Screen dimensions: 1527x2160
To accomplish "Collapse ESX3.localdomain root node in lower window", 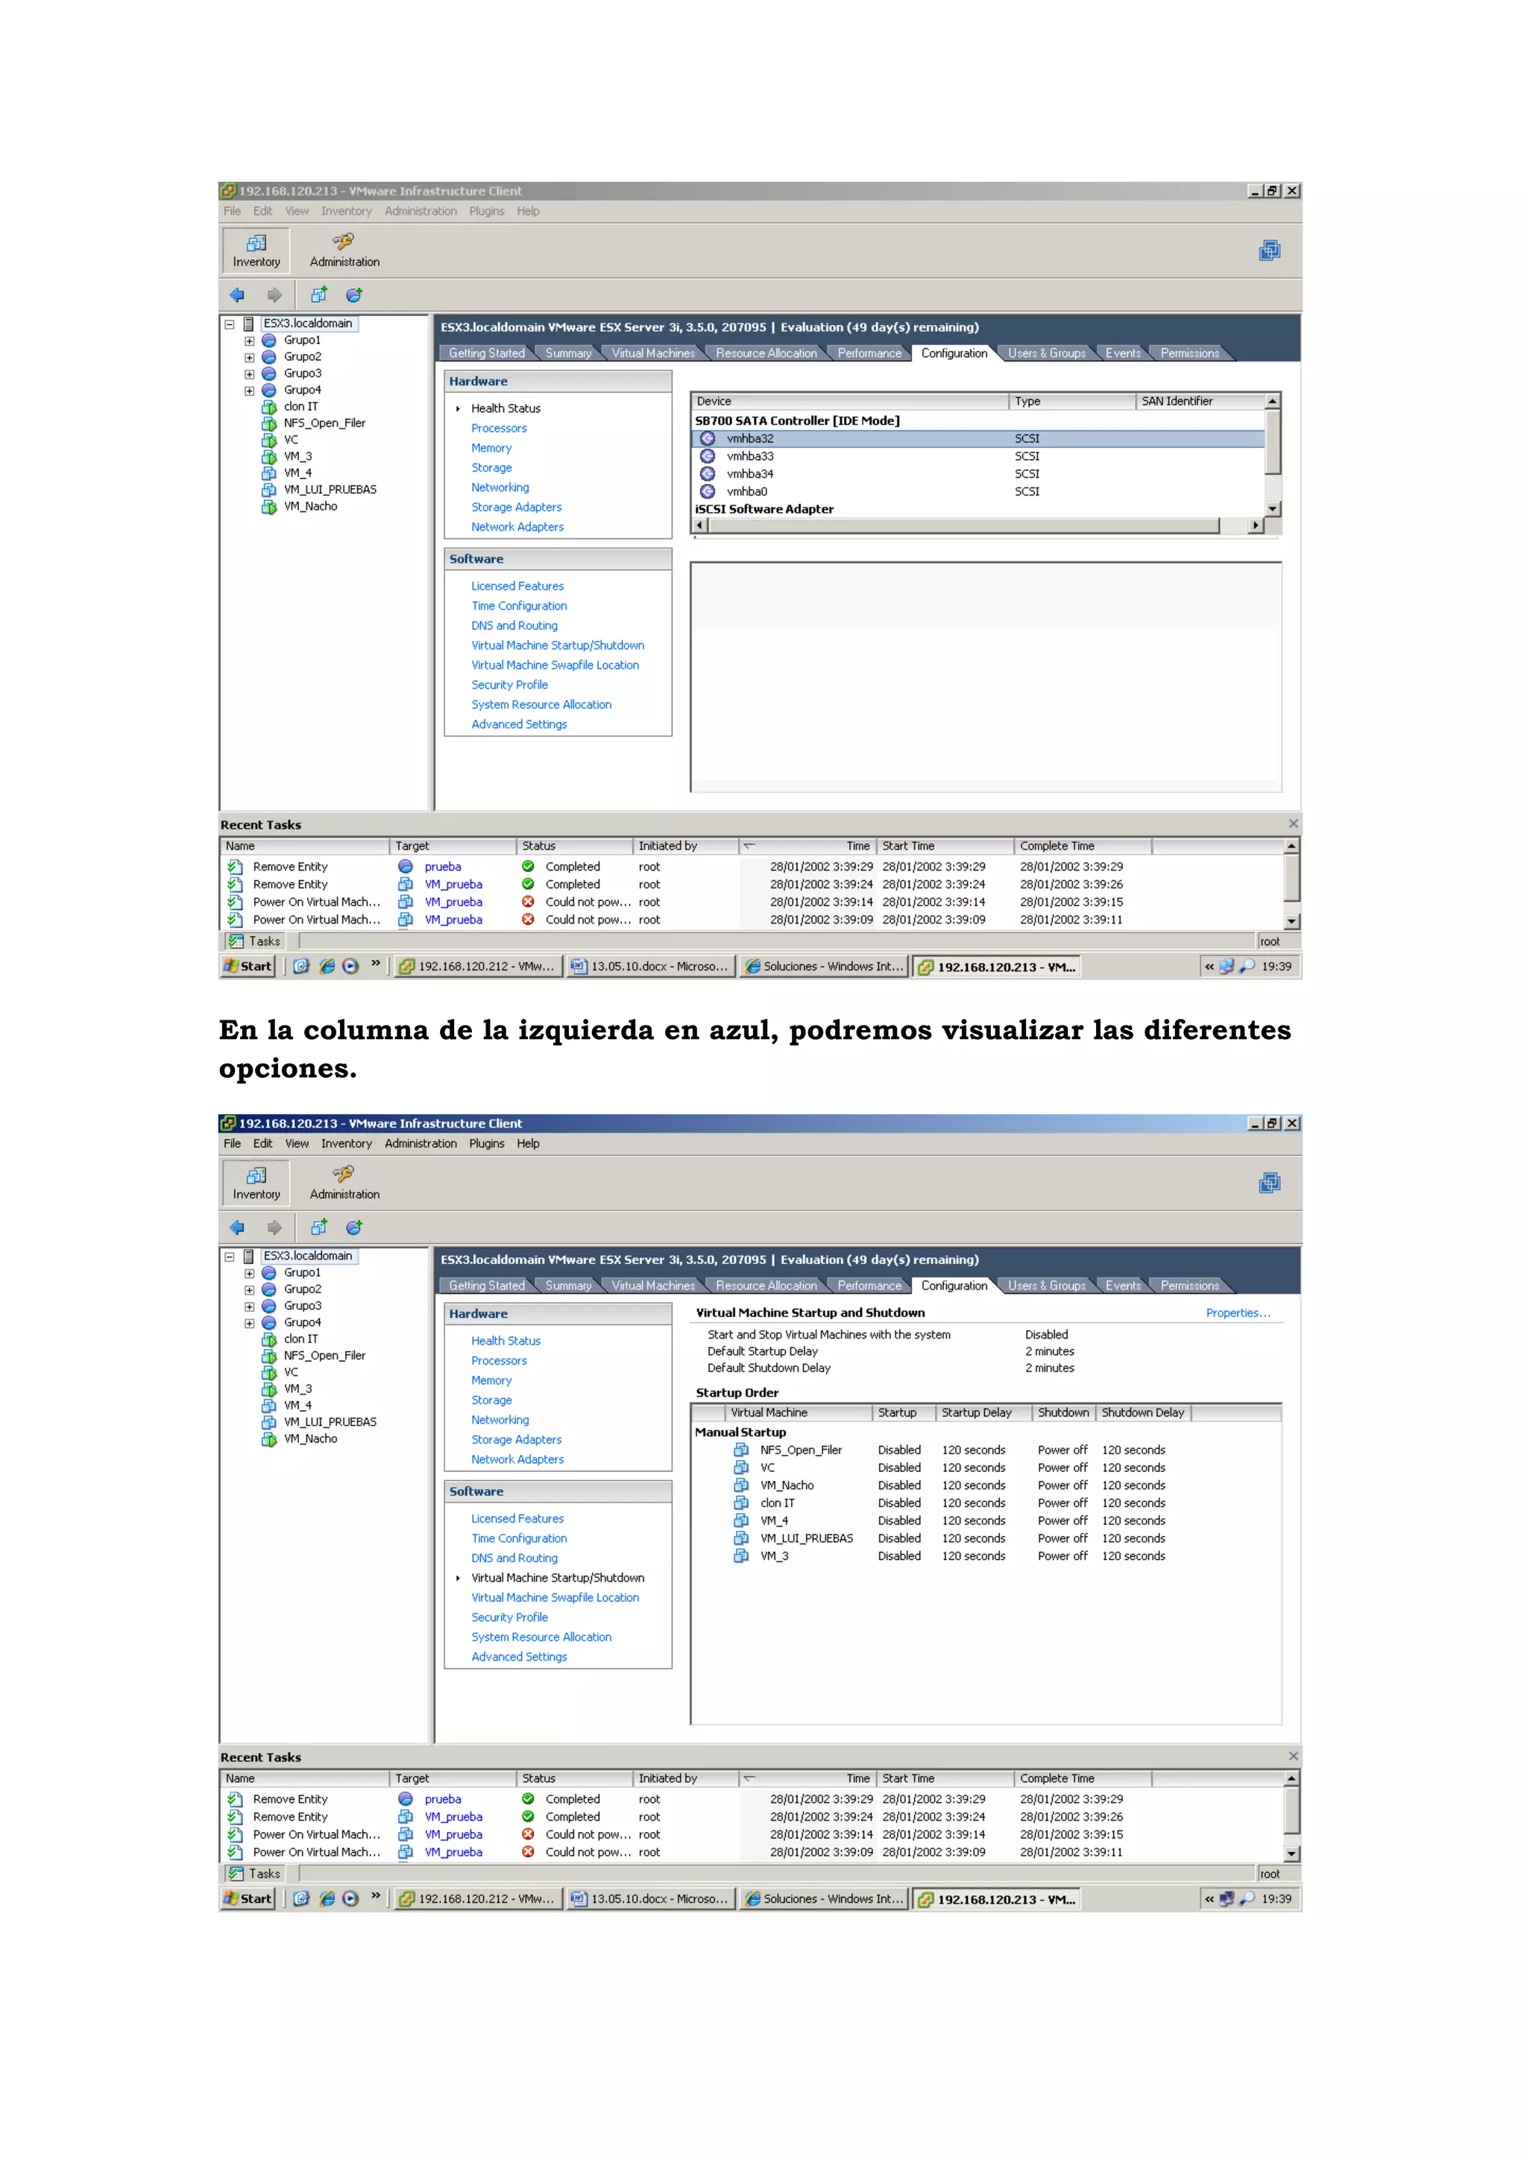I will tap(229, 1256).
